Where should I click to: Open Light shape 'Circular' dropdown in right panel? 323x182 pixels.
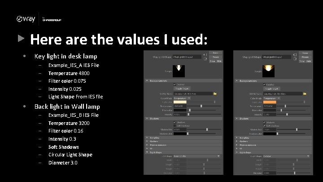287,156
